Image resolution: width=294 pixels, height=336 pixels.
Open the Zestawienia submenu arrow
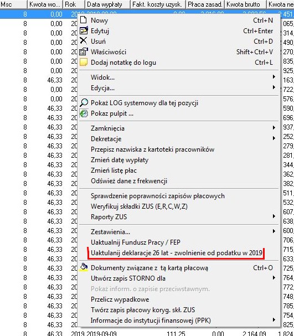274,231
